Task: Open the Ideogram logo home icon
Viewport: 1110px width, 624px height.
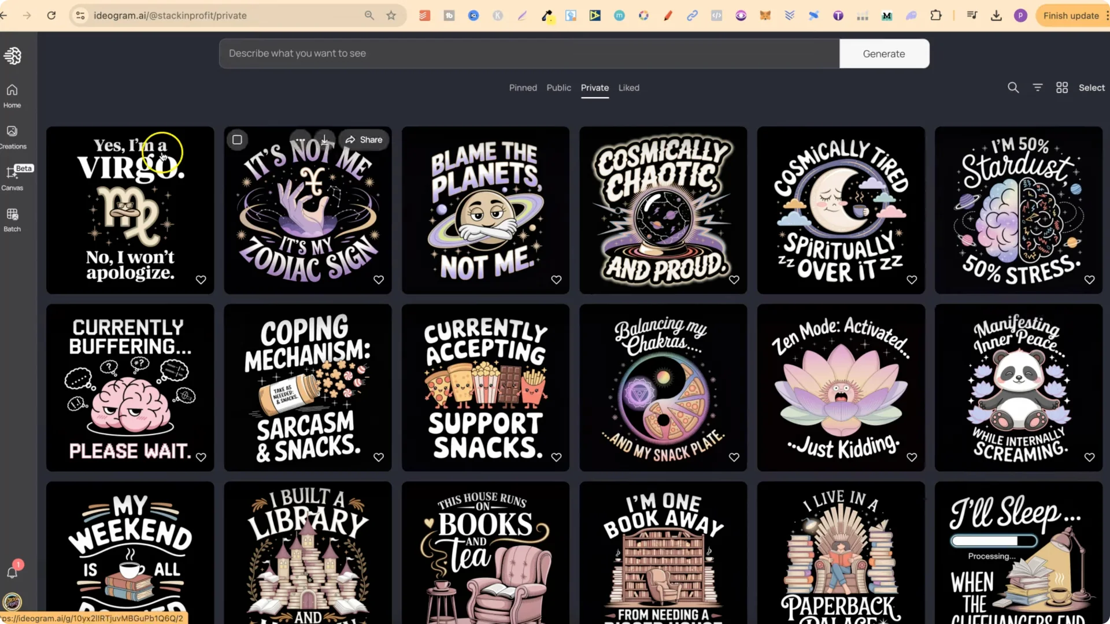Action: click(12, 55)
